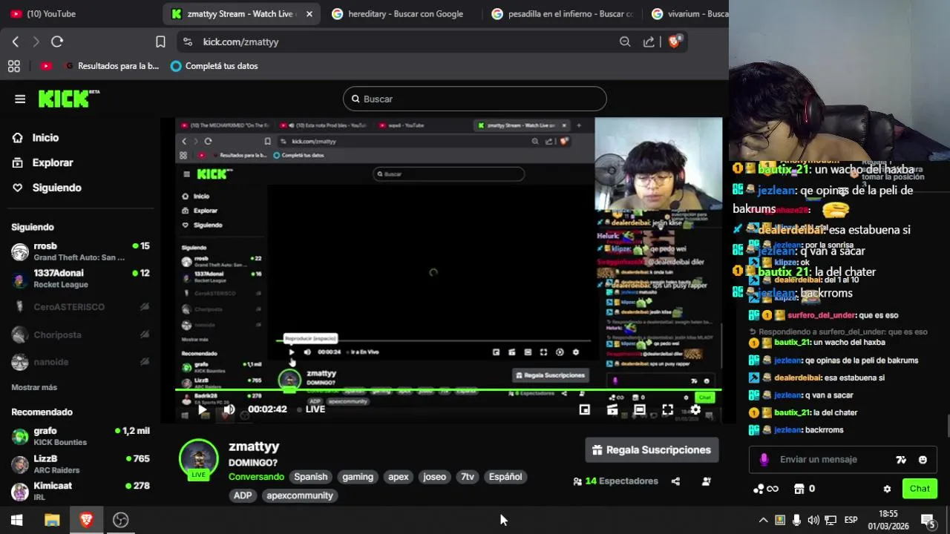The image size is (950, 534).
Task: Switch to hereditary Google search tab
Action: 397,13
